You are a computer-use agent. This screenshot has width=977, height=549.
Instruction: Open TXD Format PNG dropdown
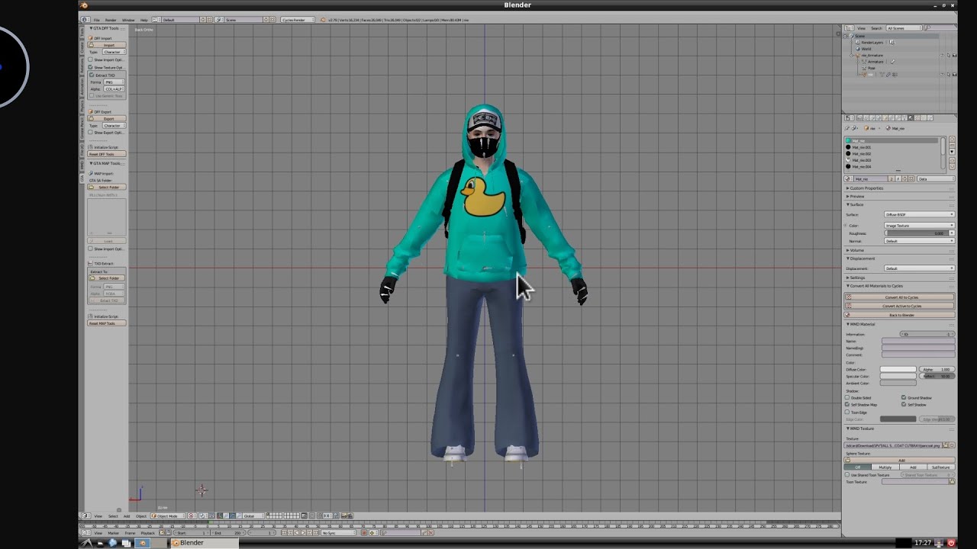point(114,82)
